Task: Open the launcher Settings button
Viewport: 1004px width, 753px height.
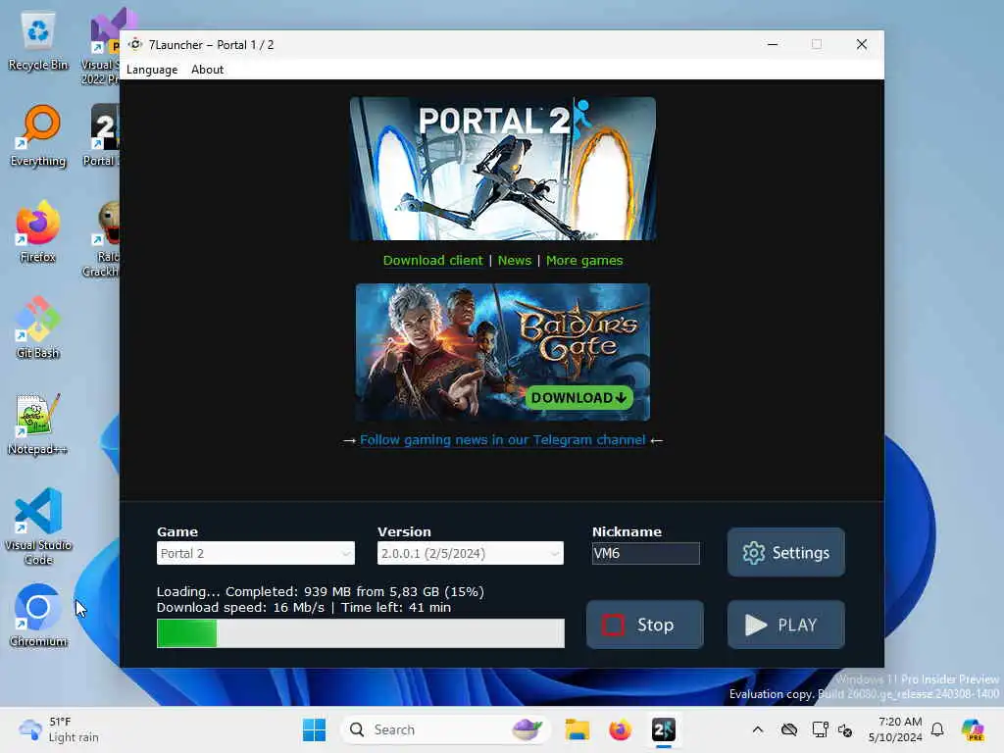Action: pyautogui.click(x=786, y=552)
